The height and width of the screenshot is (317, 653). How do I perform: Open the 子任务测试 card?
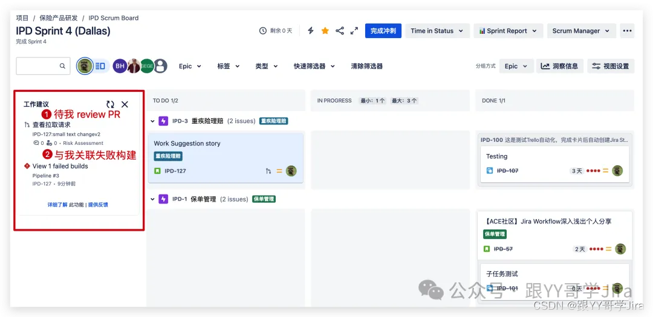554,281
